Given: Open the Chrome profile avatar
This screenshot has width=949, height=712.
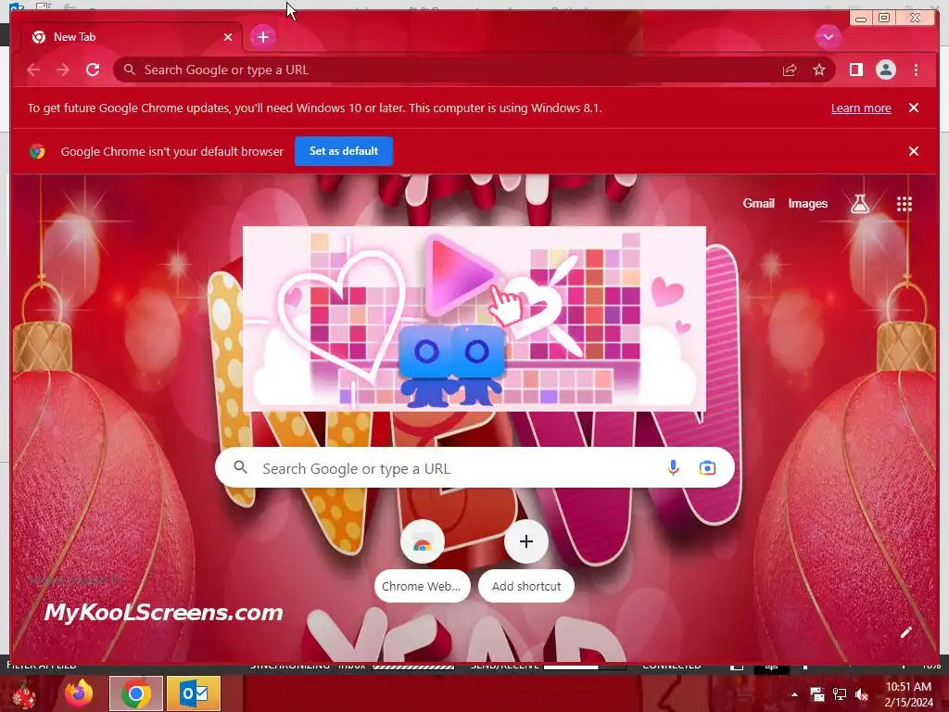Looking at the screenshot, I should point(885,70).
